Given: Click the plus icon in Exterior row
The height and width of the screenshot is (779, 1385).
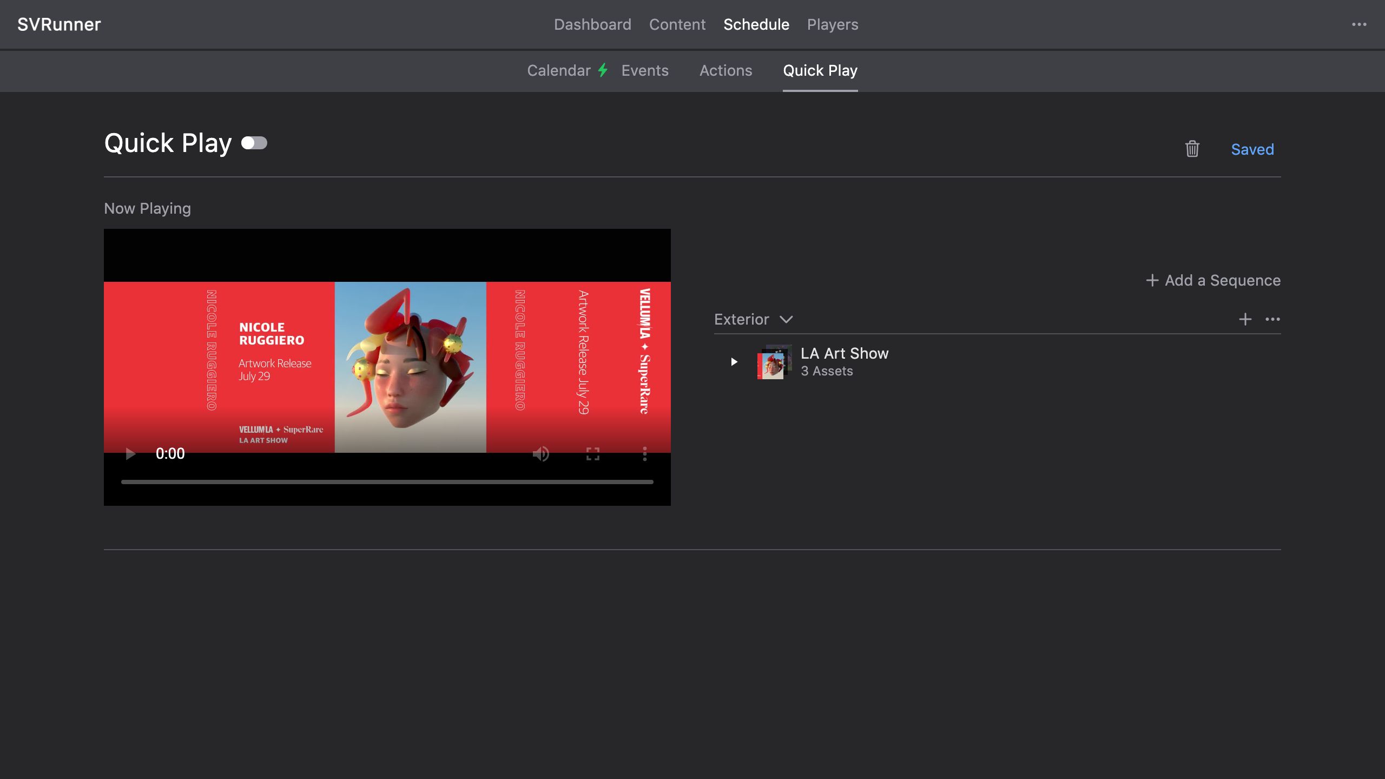Looking at the screenshot, I should [x=1245, y=319].
